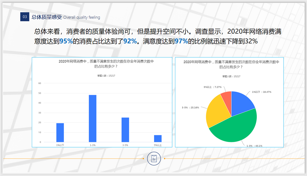This screenshot has height=176, width=307.
Task: Click the blue 95% figure in the summary
Action: point(66,41)
